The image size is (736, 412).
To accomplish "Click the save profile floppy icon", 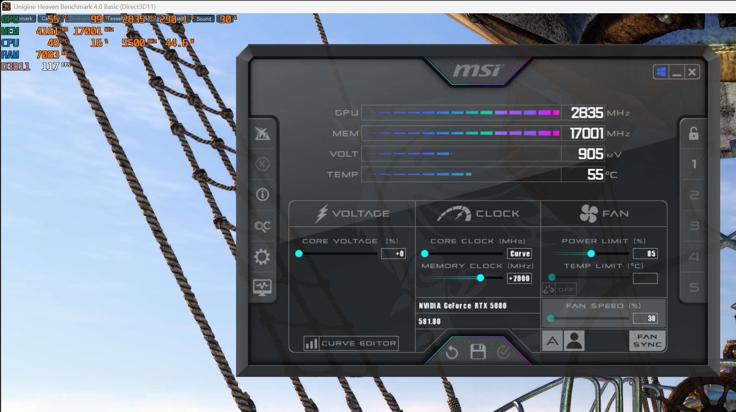I will [477, 352].
